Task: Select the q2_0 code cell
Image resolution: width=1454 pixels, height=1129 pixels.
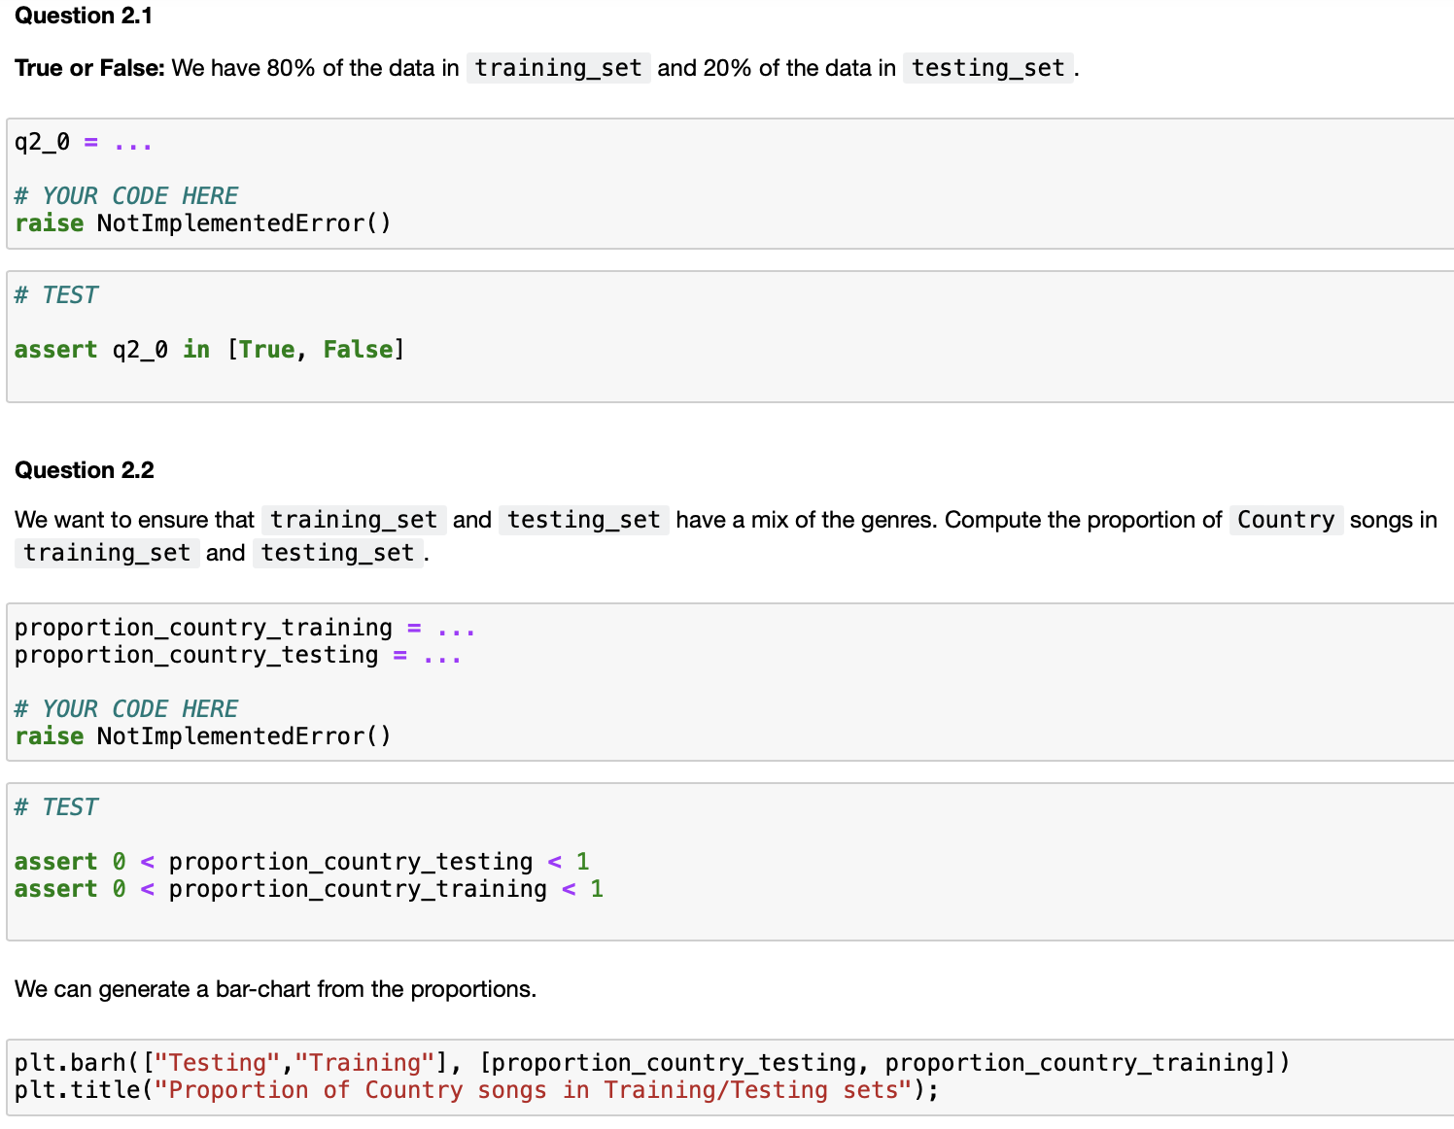Action: [x=83, y=142]
